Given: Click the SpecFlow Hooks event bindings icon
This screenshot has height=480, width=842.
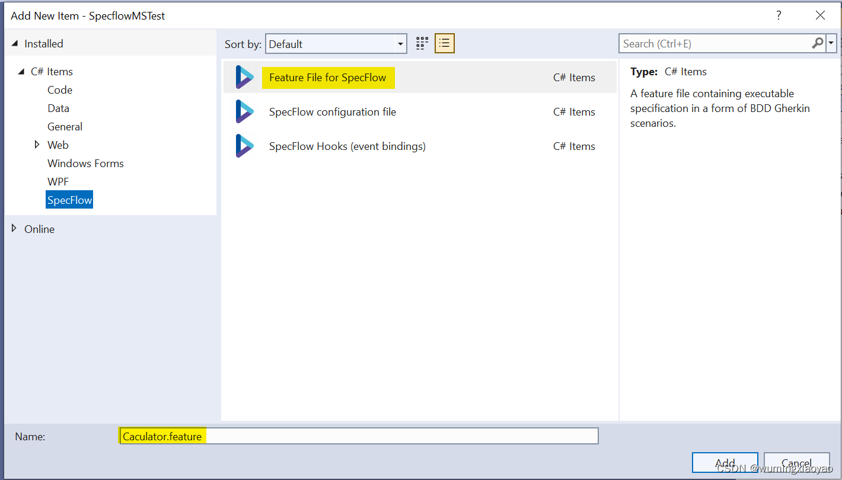Looking at the screenshot, I should (245, 146).
